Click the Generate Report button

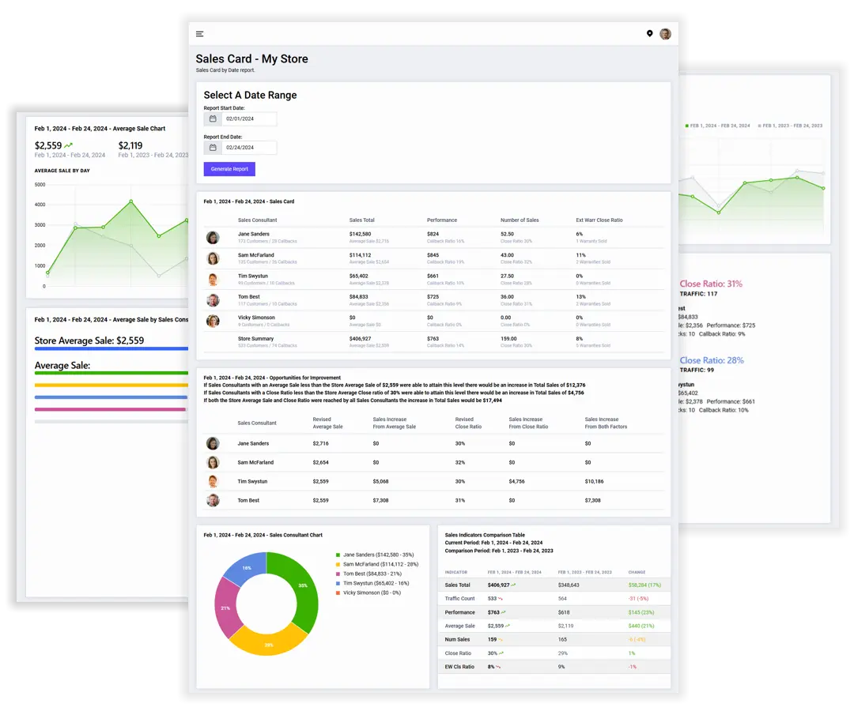point(229,169)
